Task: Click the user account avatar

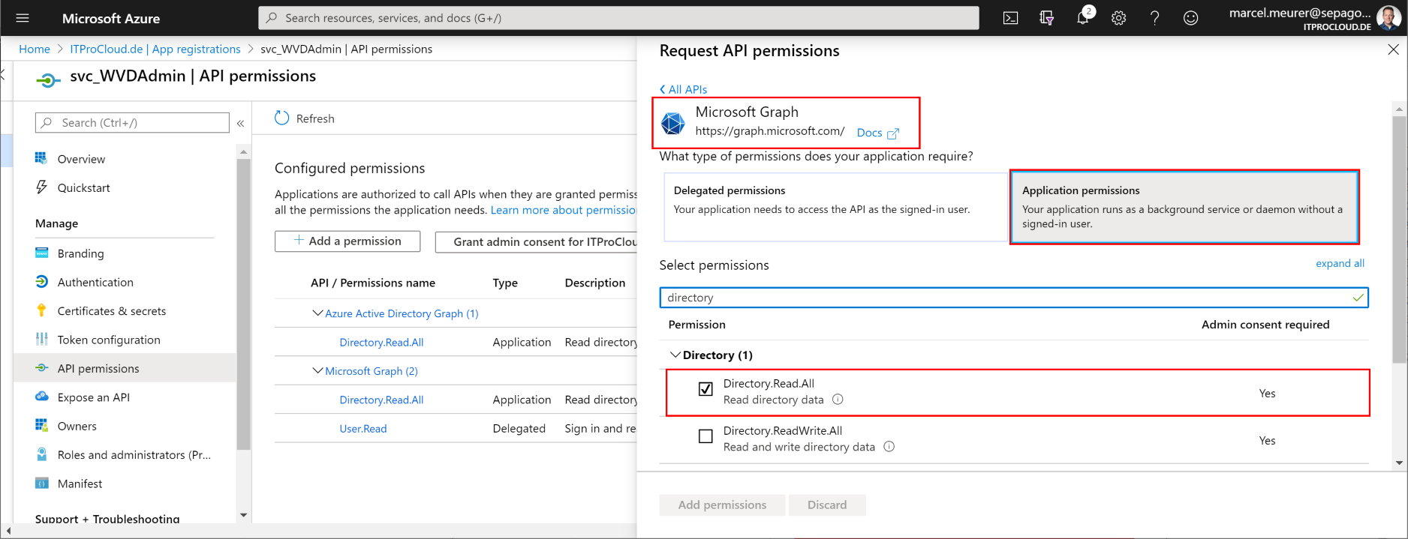Action: (1388, 17)
